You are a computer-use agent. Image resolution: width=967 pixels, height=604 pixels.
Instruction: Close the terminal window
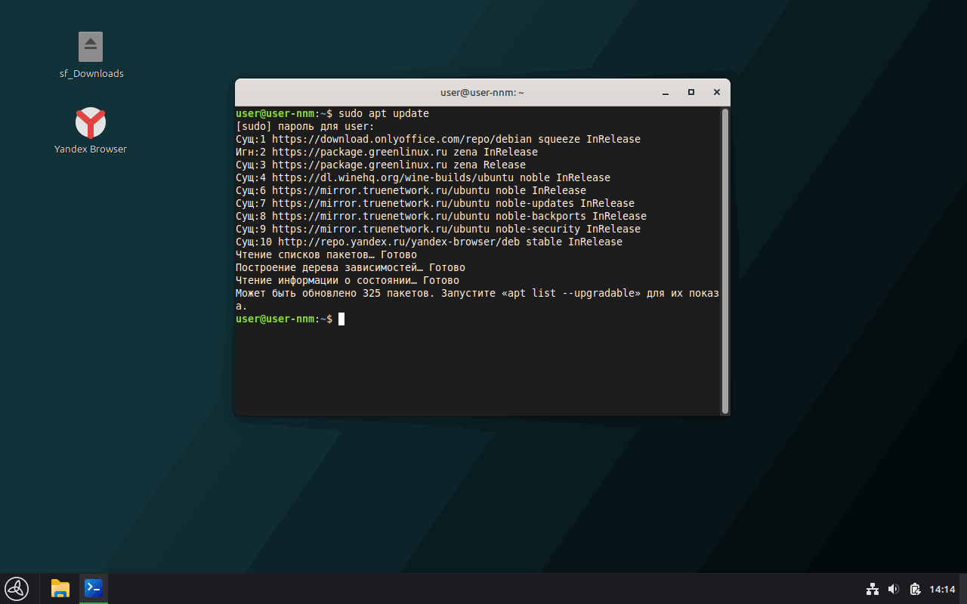click(x=716, y=92)
